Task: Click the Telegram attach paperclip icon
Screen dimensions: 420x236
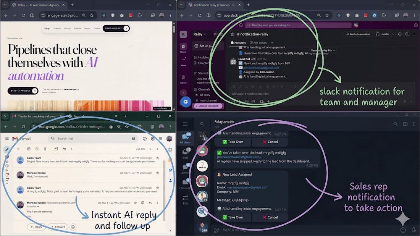Action: pos(216,230)
